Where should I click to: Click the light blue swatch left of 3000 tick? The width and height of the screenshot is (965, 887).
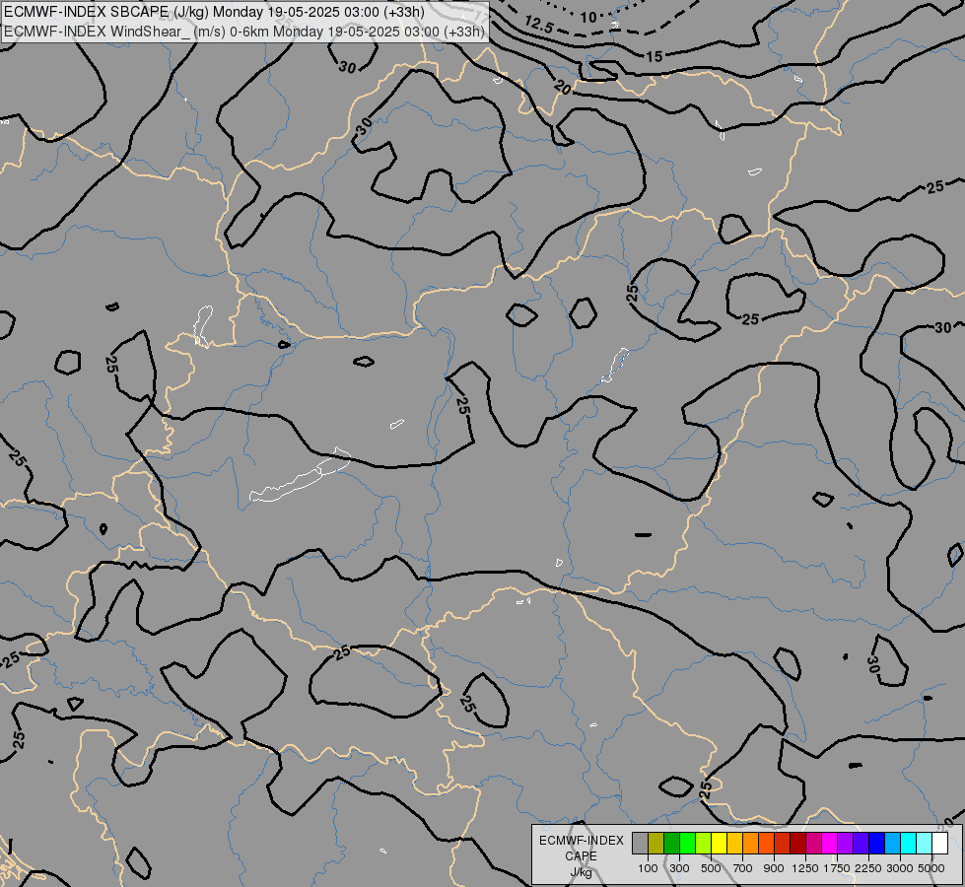(892, 843)
